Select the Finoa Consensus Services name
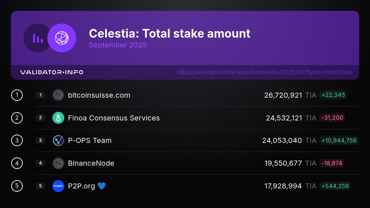Image resolution: width=370 pixels, height=208 pixels. coord(114,118)
